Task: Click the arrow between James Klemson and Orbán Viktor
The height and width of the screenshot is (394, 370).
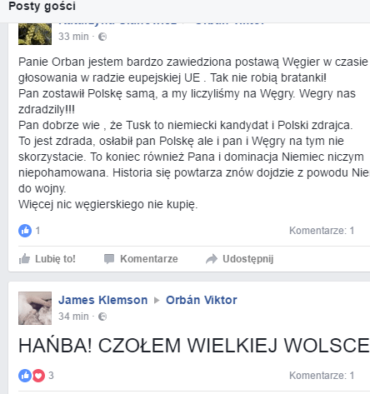Action: coord(157,300)
